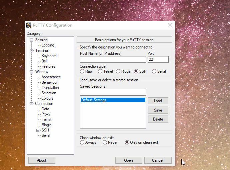The width and height of the screenshot is (230, 170).
Task: Open Logging category
Action: pos(48,45)
